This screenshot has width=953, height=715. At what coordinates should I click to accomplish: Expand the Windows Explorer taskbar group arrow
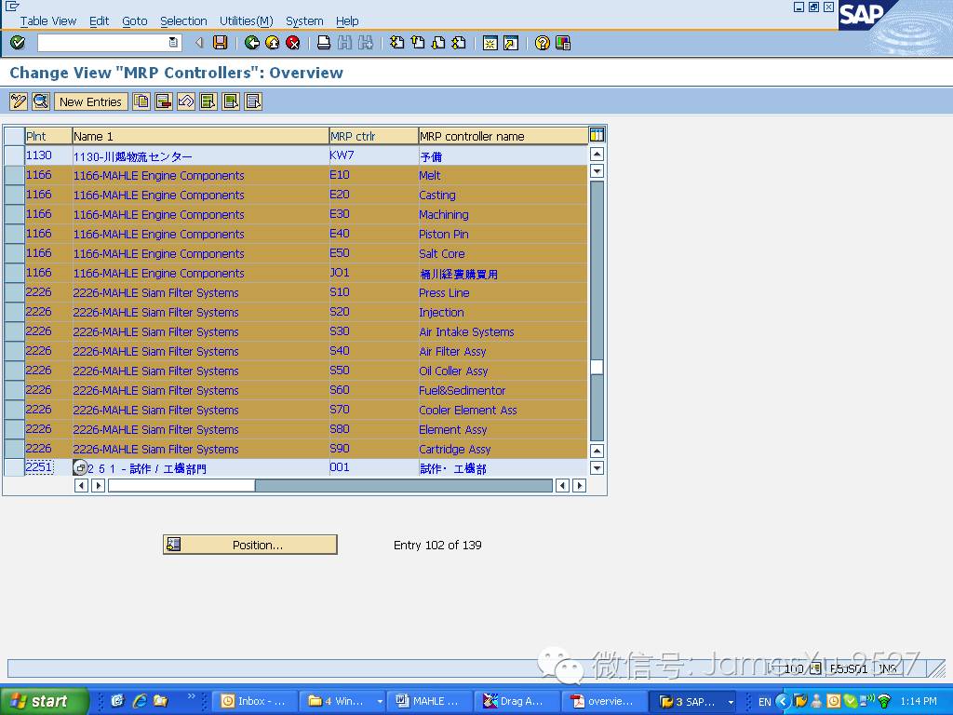point(380,701)
